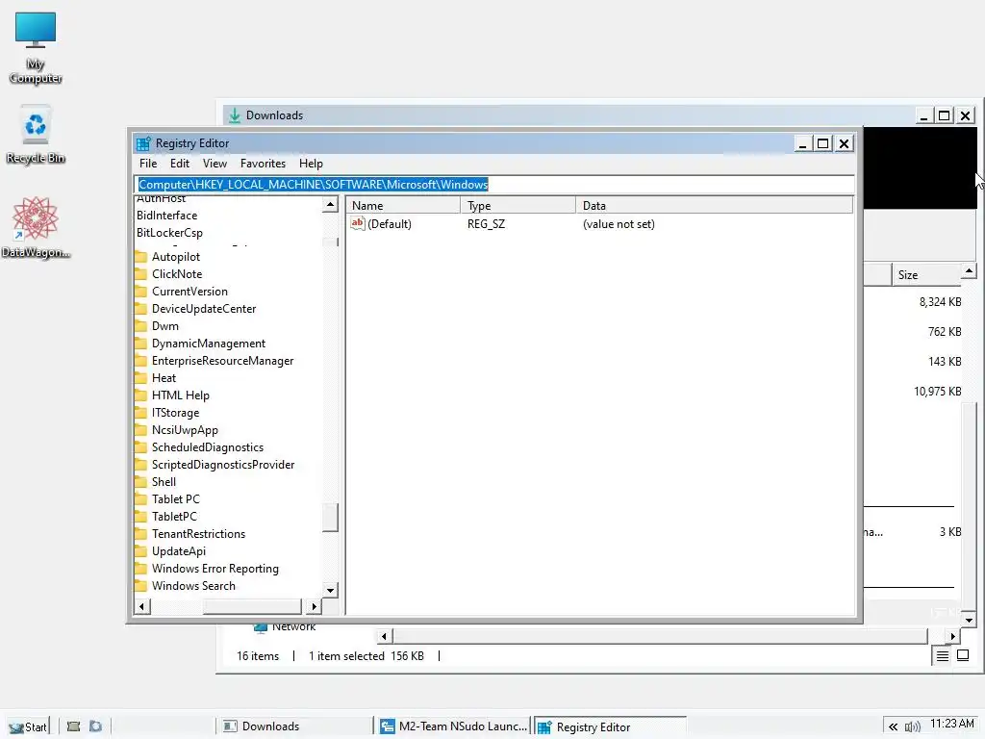Sort values by Type column header
Screen dimensions: 985x739
pyautogui.click(x=518, y=206)
